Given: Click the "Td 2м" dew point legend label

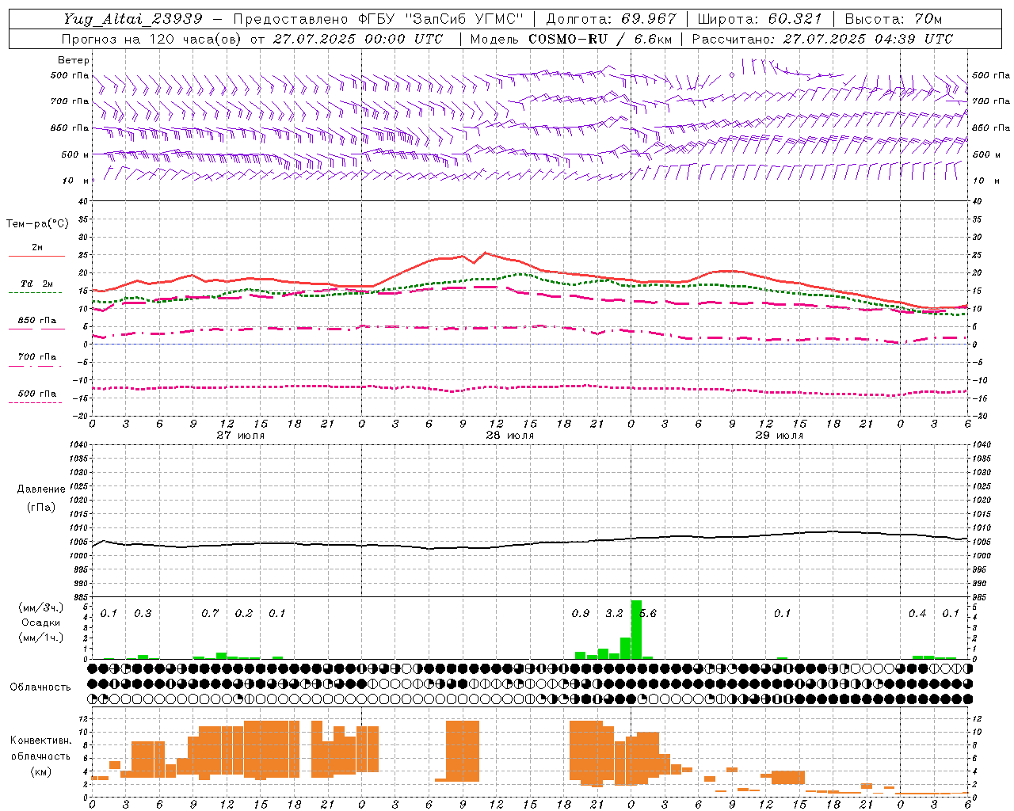Looking at the screenshot, I should pos(37,284).
